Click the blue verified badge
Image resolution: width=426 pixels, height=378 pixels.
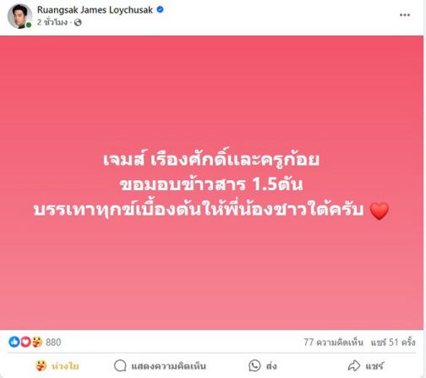coord(160,9)
